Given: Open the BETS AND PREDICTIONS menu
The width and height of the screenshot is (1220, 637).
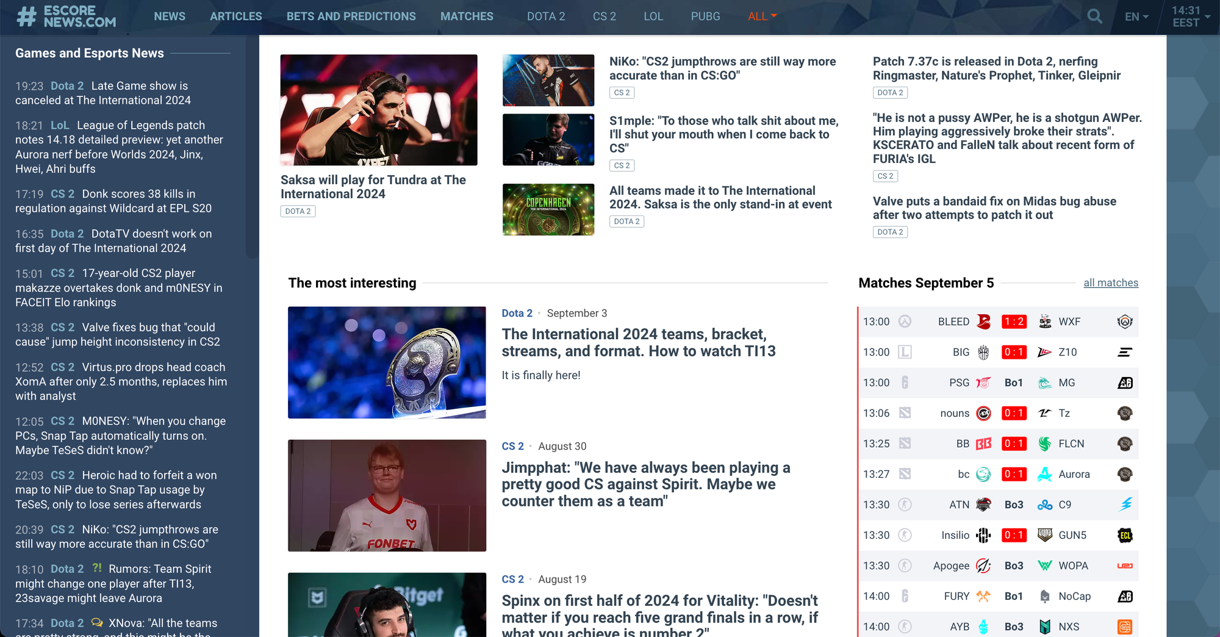Looking at the screenshot, I should click(351, 16).
